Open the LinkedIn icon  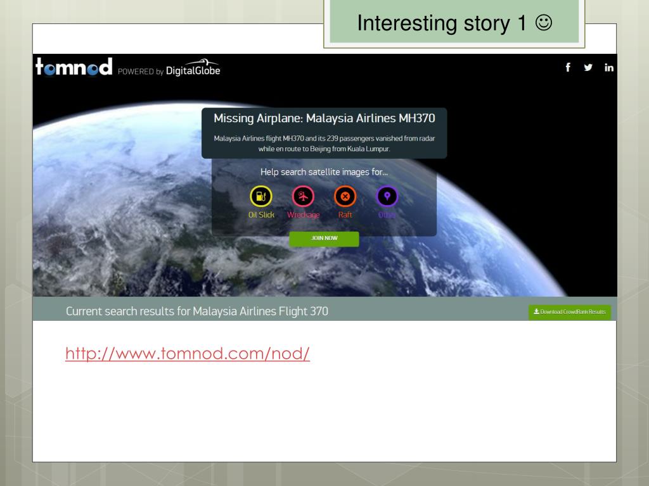click(609, 67)
